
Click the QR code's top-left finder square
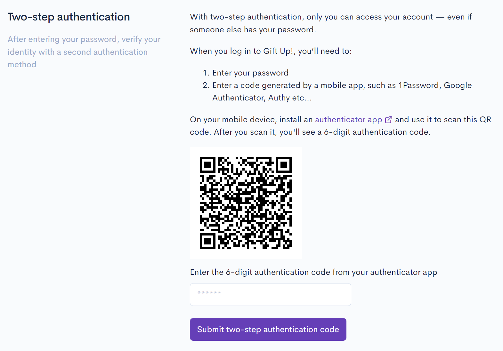click(207, 165)
